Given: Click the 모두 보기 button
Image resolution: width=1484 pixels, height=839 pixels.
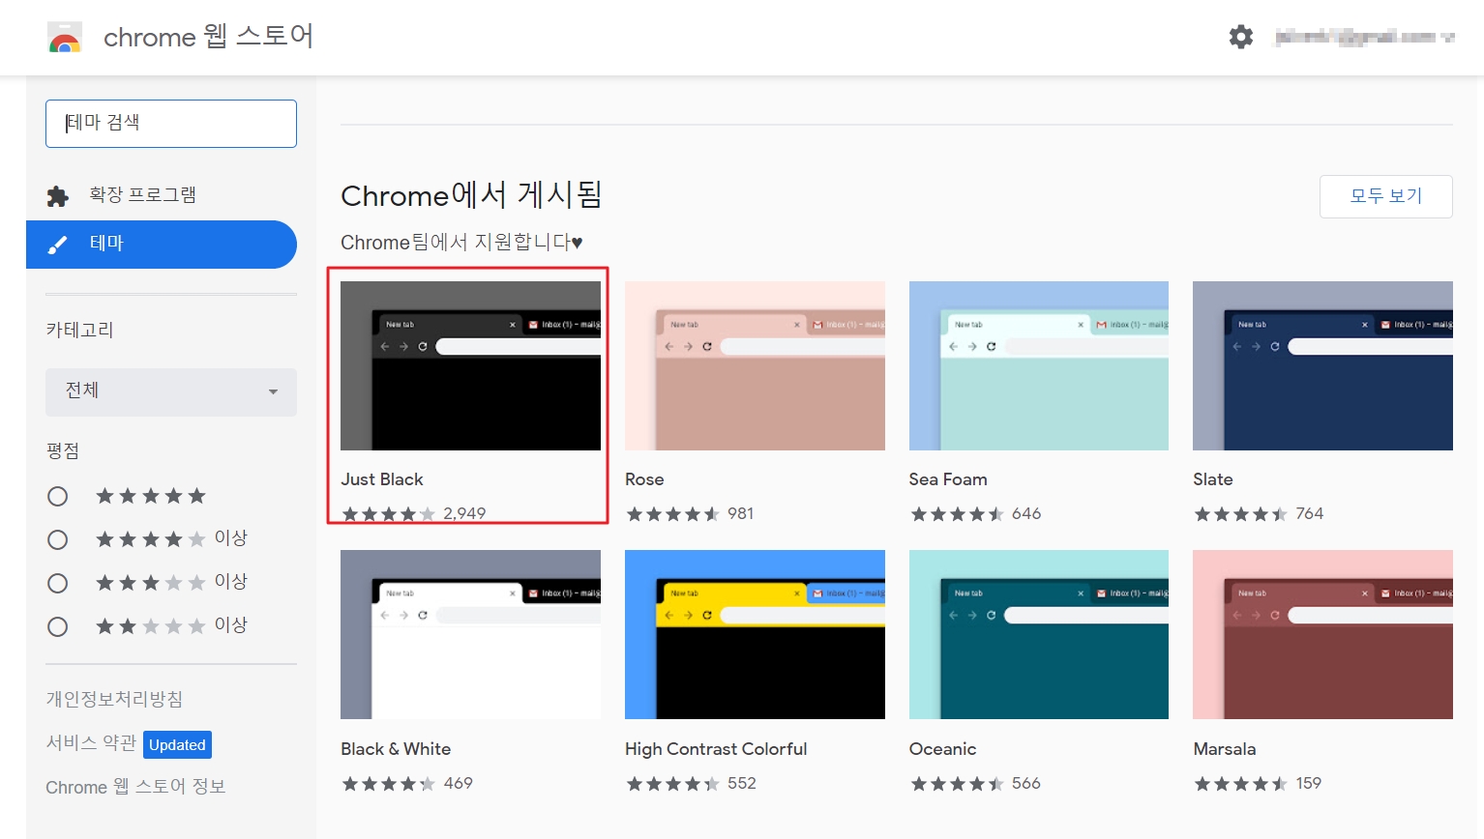Looking at the screenshot, I should 1385,196.
